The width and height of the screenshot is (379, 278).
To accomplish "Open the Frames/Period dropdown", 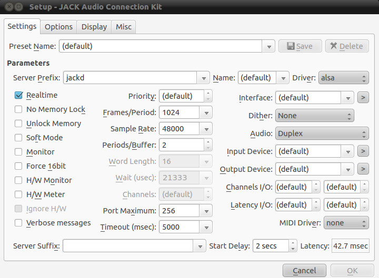I will [206, 112].
